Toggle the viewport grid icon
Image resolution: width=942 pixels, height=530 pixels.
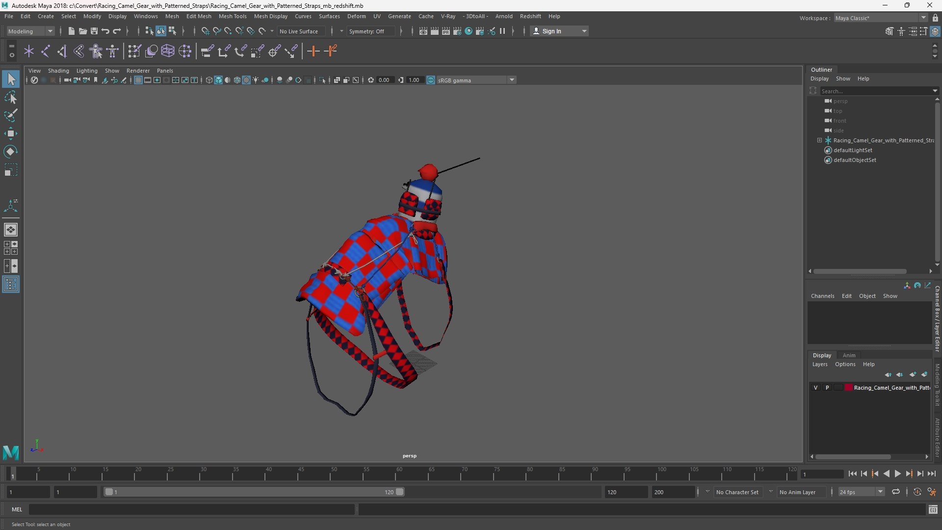[138, 80]
